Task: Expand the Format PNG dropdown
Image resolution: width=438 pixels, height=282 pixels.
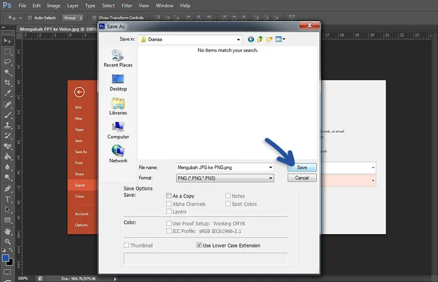Action: click(x=270, y=178)
